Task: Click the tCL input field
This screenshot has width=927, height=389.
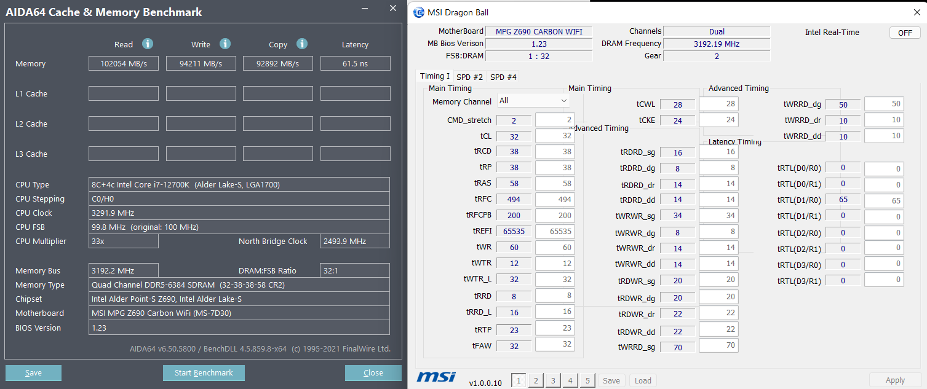Action: pyautogui.click(x=555, y=136)
